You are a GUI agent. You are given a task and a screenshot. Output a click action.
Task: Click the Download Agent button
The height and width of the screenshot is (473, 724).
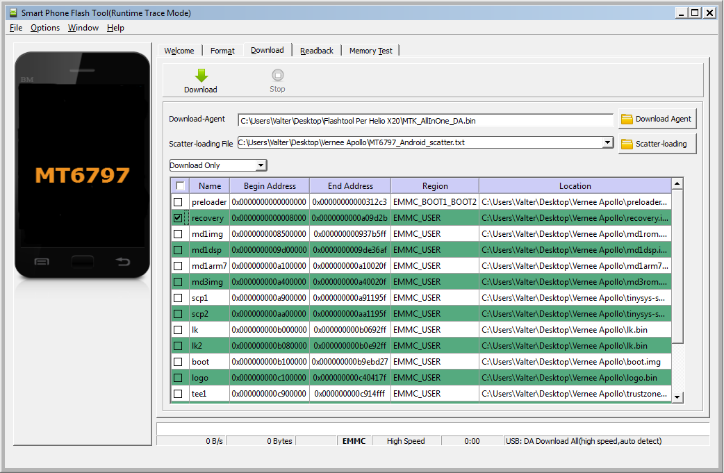point(657,119)
